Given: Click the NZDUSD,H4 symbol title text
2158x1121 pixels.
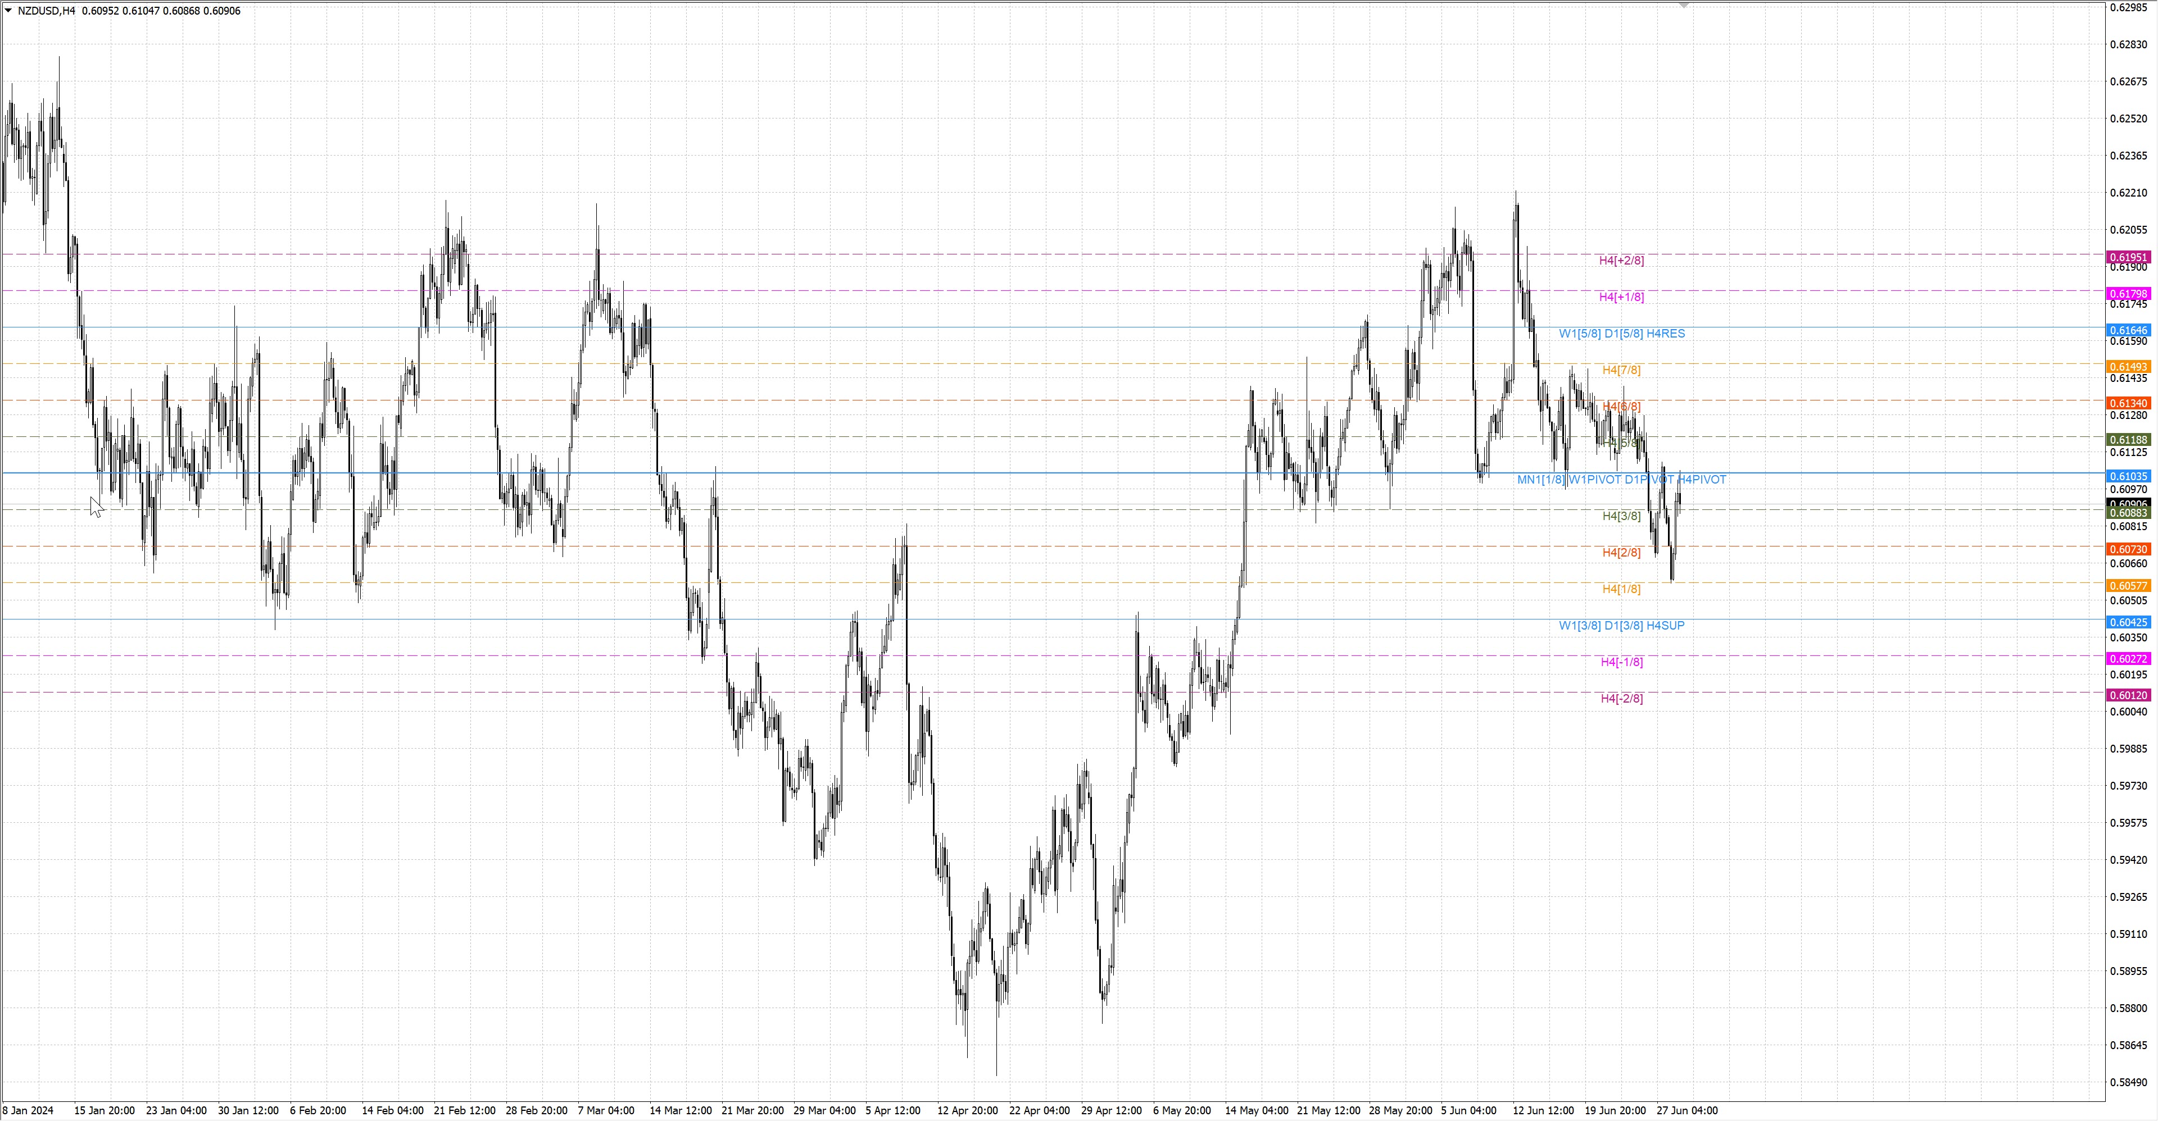Looking at the screenshot, I should coord(46,11).
